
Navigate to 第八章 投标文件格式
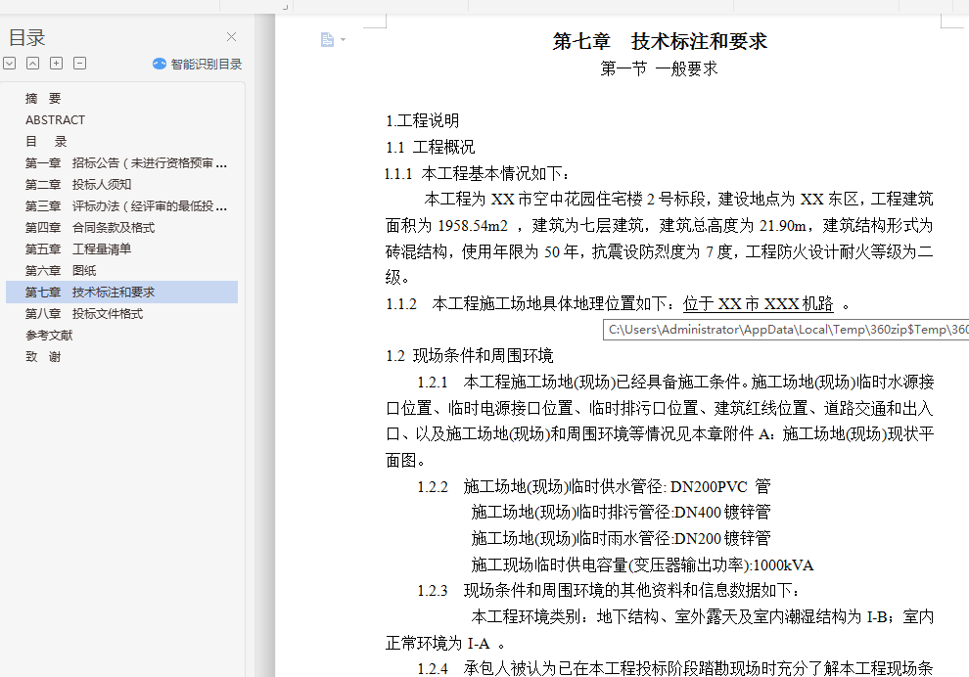tap(83, 314)
